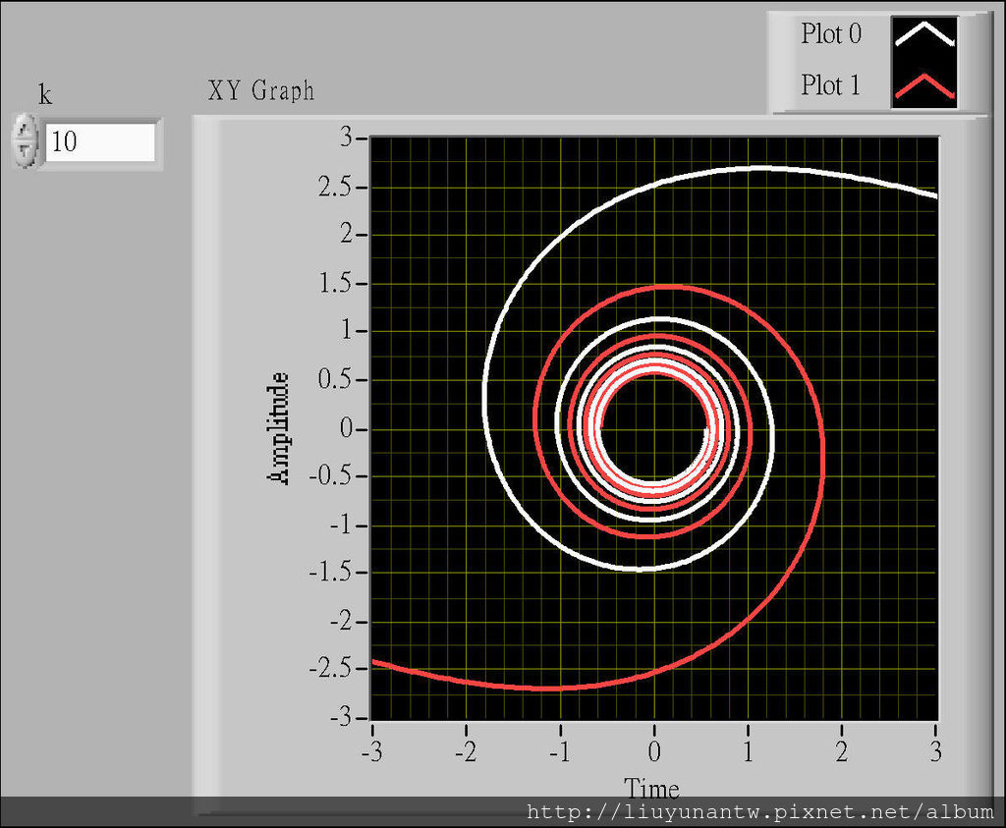Click the k decrement arrow
The width and height of the screenshot is (1006, 828).
[25, 152]
